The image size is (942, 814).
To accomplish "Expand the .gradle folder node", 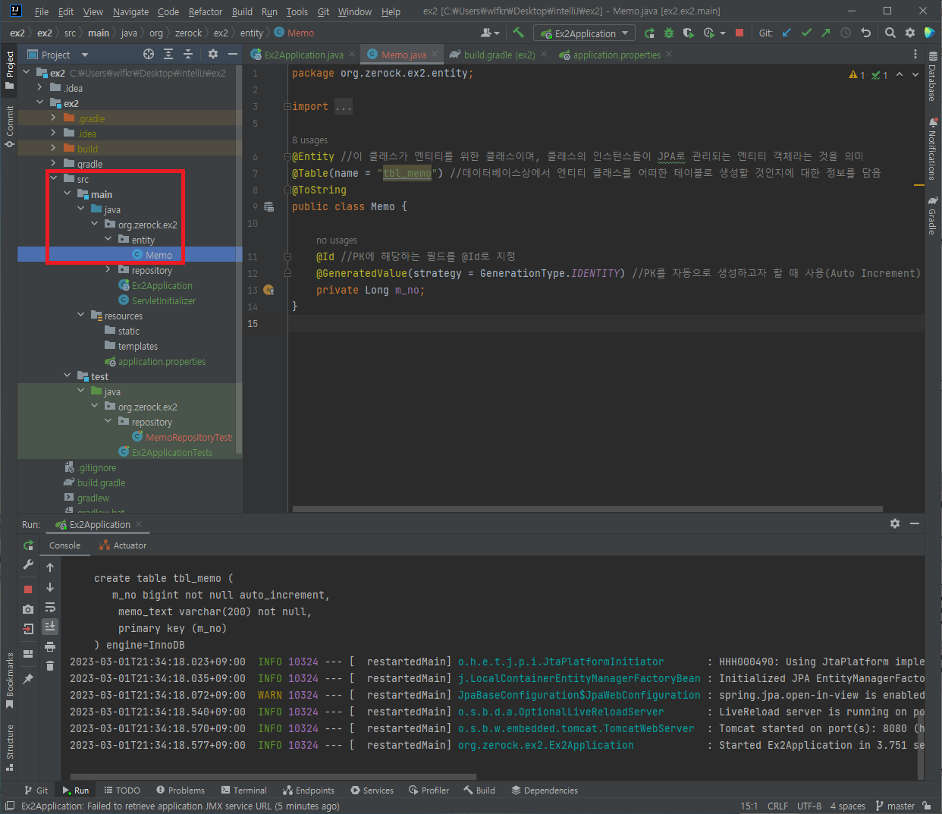I will click(x=53, y=118).
